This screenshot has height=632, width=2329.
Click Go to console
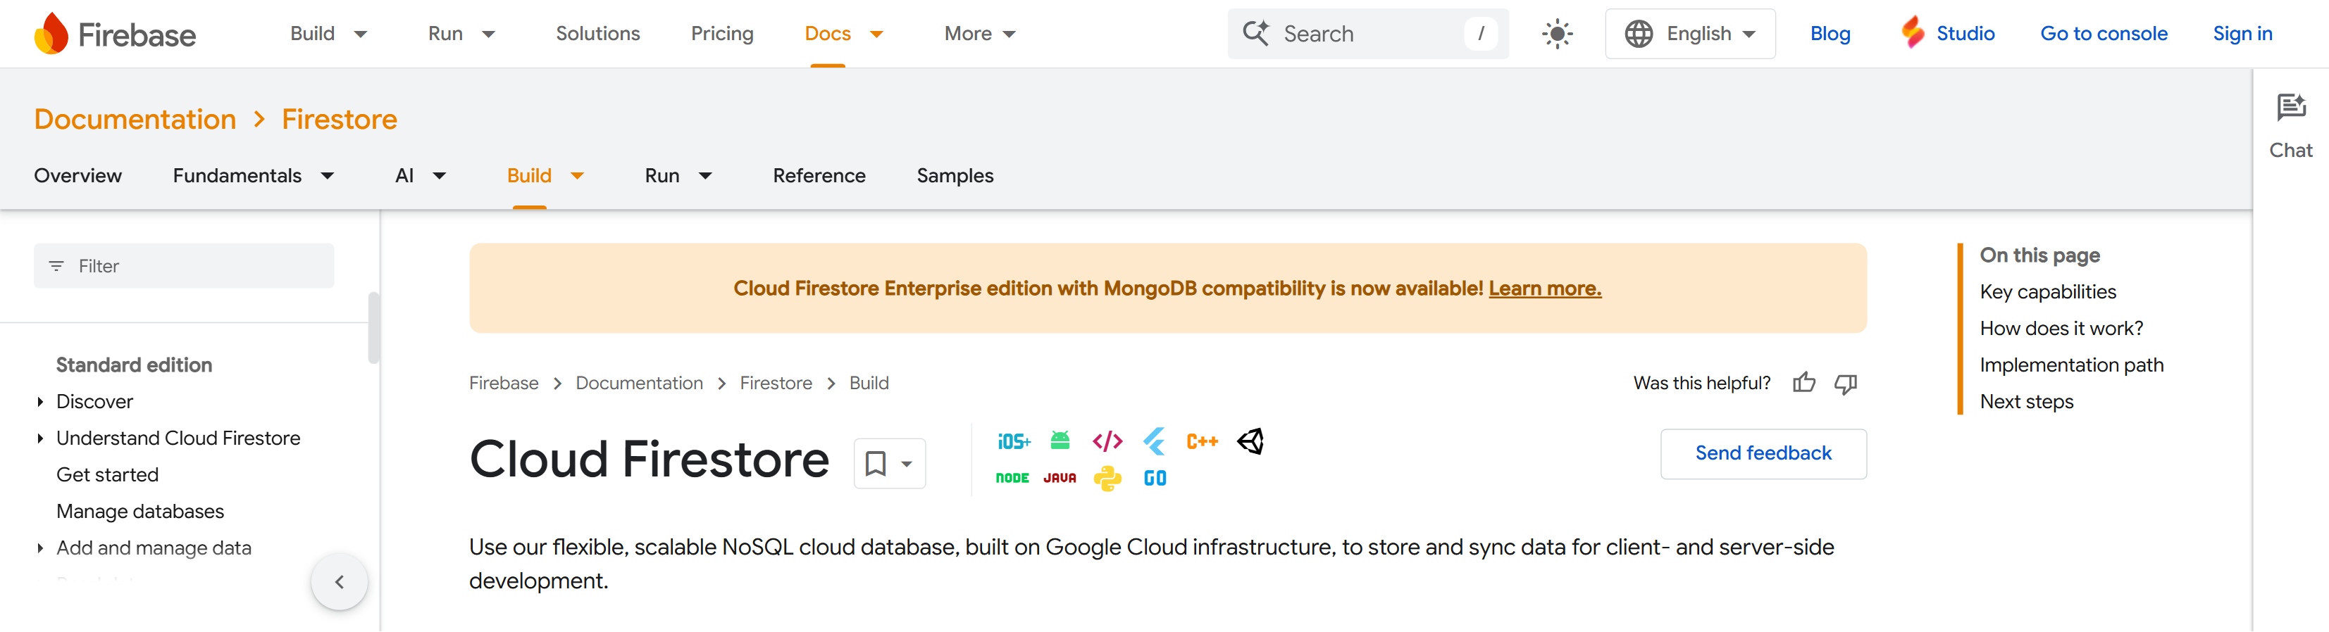(2103, 33)
